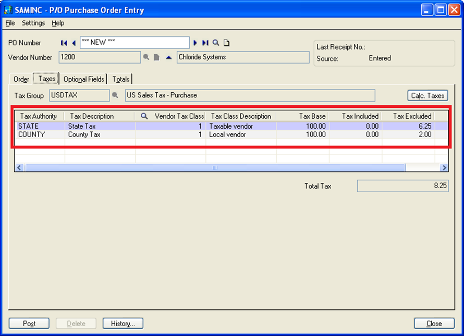This screenshot has width=464, height=336.
Task: Click the Post button
Action: (29, 323)
